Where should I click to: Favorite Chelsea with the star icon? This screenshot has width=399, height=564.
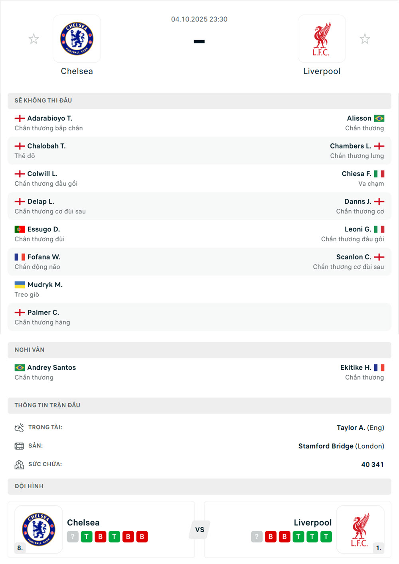tap(34, 39)
